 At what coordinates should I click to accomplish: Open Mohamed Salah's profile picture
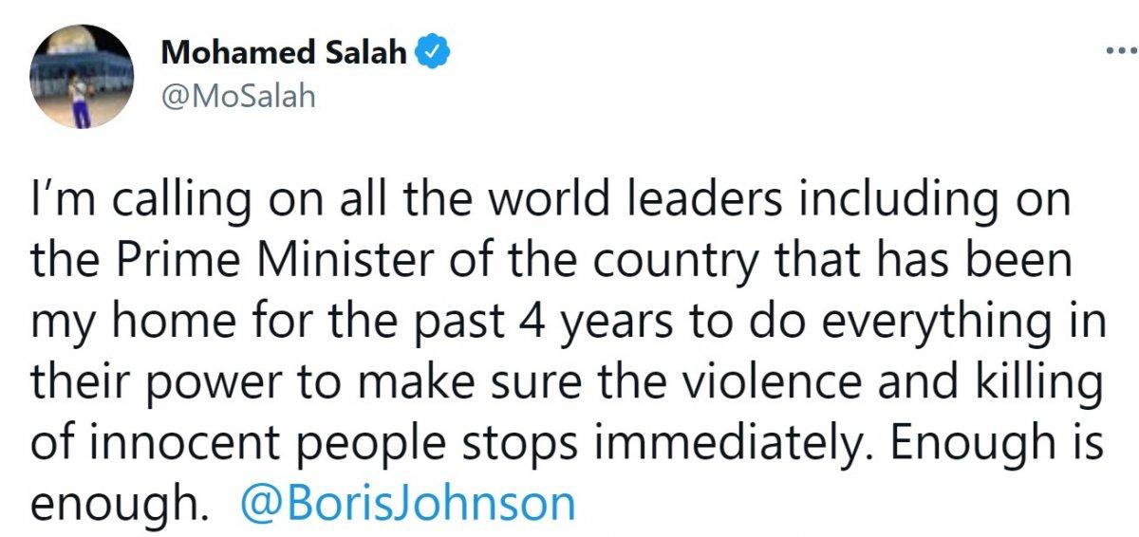pos(82,77)
